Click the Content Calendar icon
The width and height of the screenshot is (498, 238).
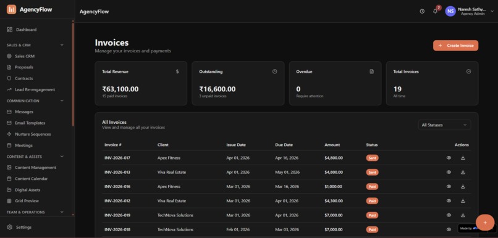(9, 179)
